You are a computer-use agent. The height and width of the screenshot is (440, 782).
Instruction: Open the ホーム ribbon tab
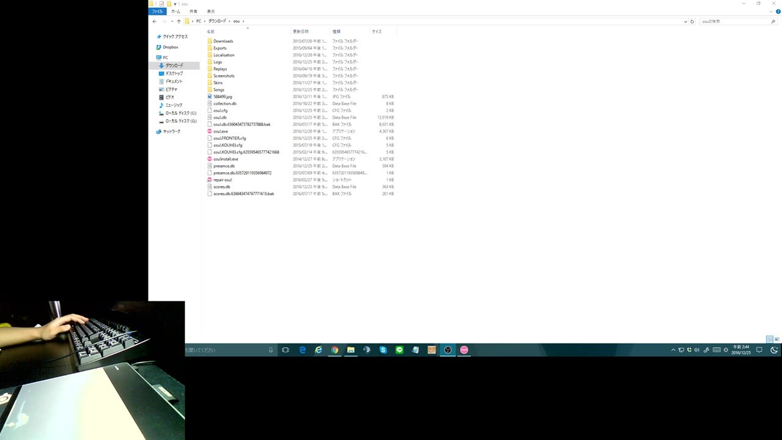click(x=176, y=12)
